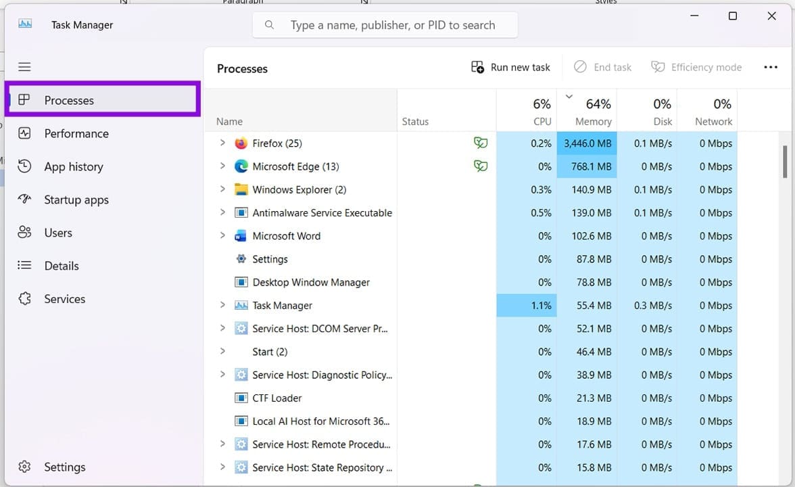Click the Antimalware Service Executable icon
This screenshot has height=487, width=795.
(x=241, y=212)
